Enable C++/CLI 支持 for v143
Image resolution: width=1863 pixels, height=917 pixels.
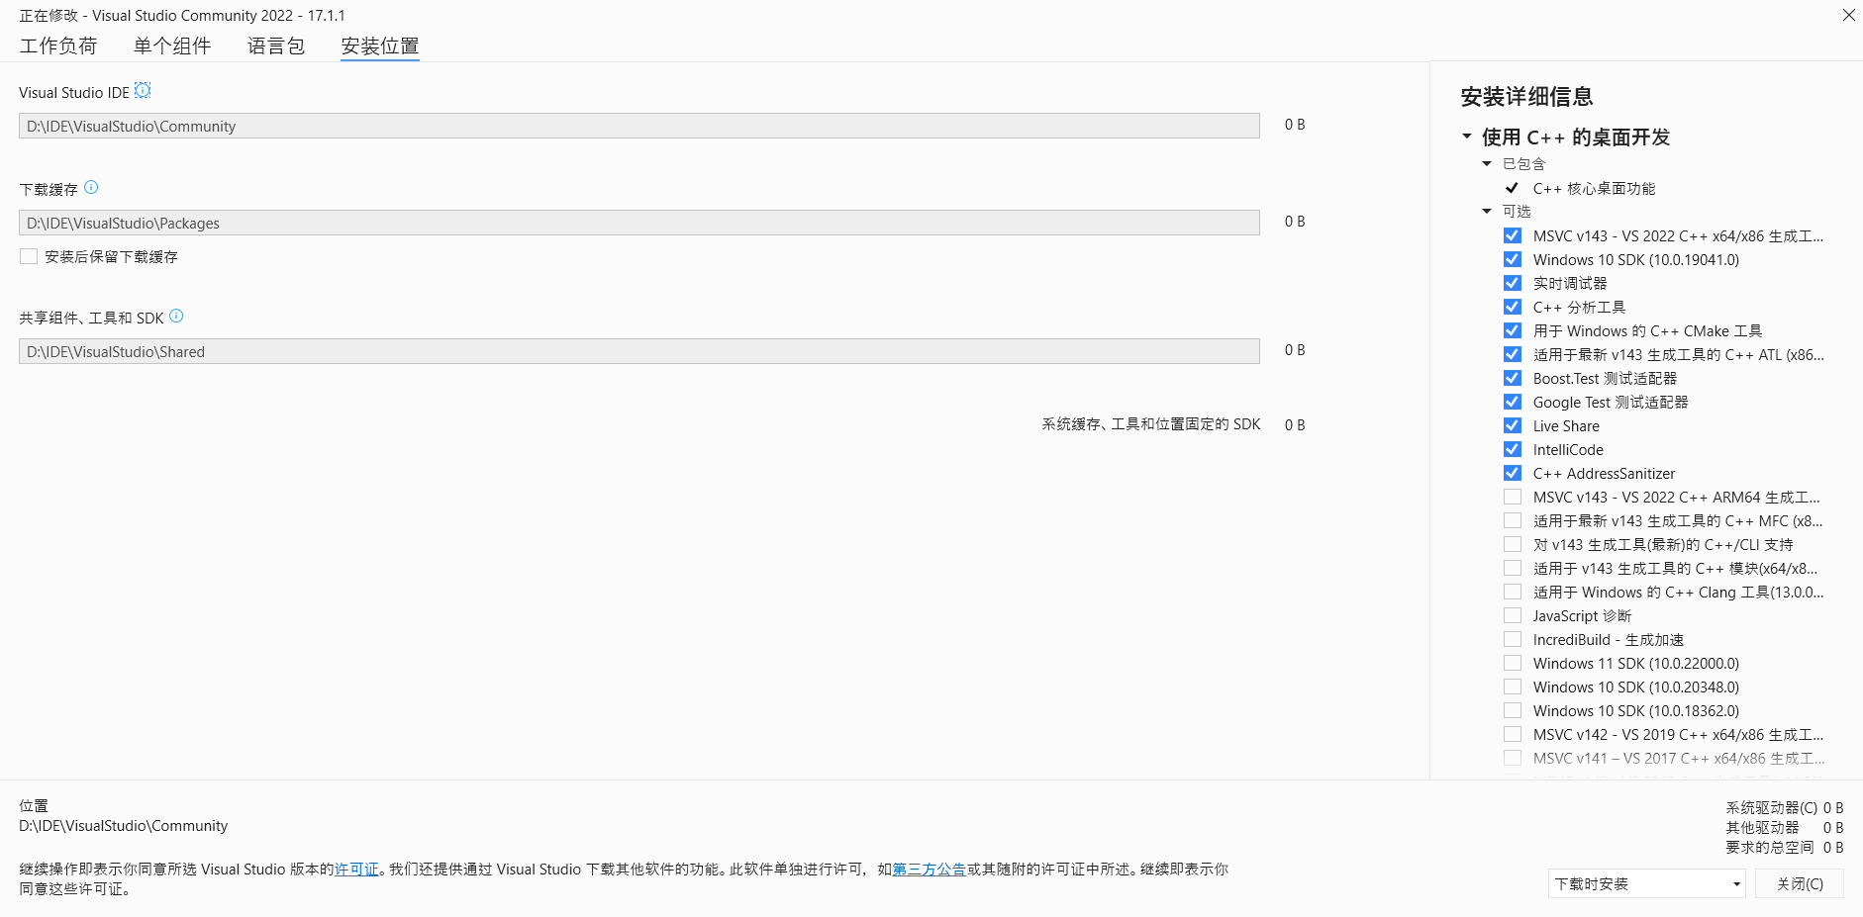pos(1513,544)
